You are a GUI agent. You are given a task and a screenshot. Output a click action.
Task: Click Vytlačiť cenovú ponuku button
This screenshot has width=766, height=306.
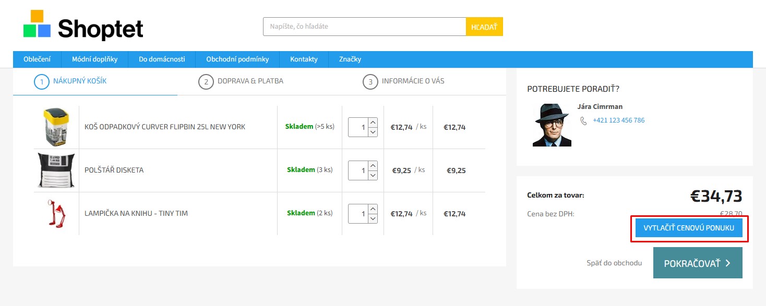tap(689, 228)
